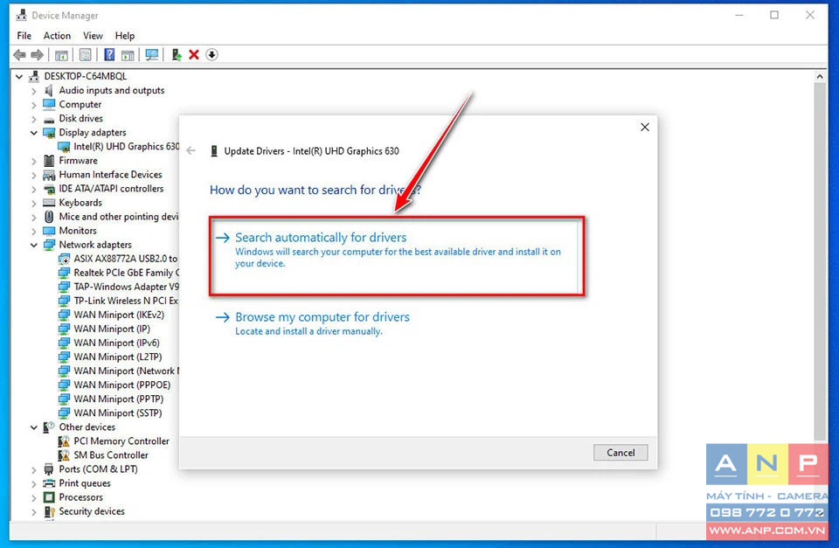Click the Update driver toolbar icon

point(176,54)
